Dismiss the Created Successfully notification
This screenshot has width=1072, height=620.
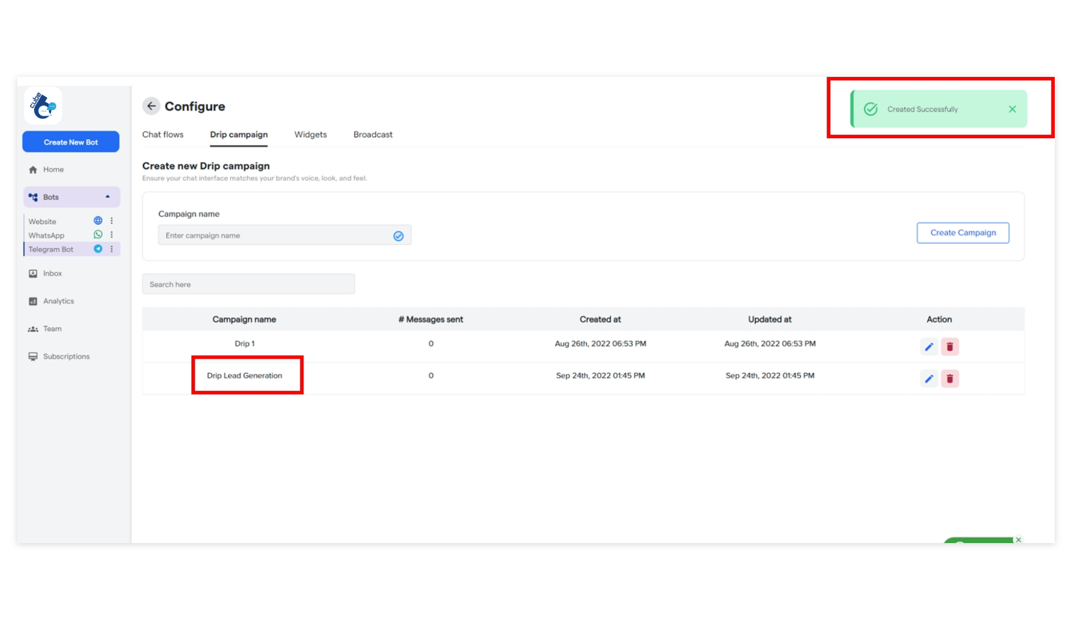tap(1012, 109)
